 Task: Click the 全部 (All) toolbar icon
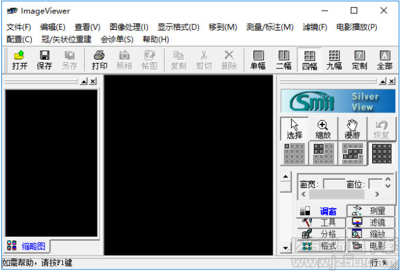click(385, 60)
